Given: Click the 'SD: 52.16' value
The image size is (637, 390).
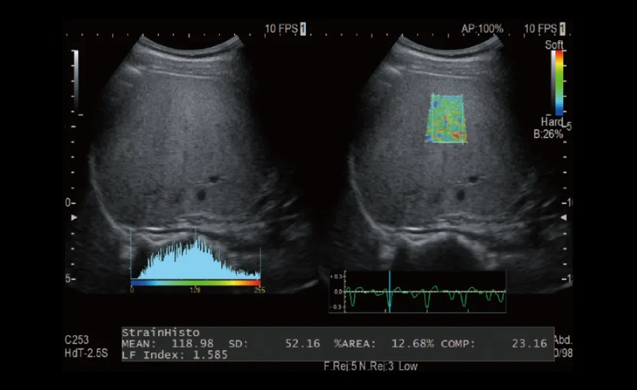Looking at the screenshot, I should point(274,344).
